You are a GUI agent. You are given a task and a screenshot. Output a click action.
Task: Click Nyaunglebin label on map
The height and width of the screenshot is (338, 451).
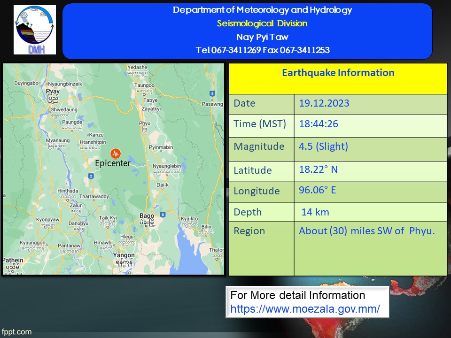(167, 166)
